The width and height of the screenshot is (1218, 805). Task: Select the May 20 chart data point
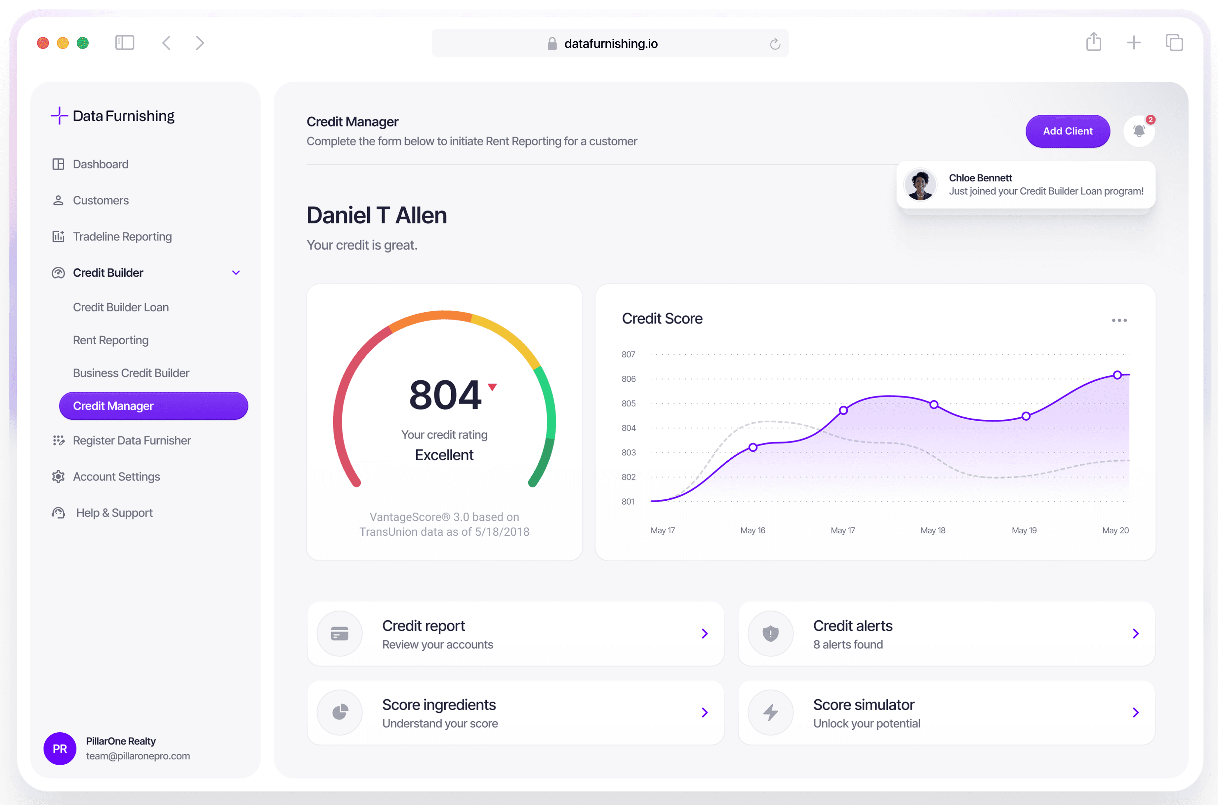1117,375
